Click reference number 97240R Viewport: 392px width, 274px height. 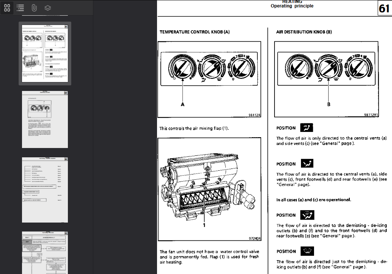point(255,239)
